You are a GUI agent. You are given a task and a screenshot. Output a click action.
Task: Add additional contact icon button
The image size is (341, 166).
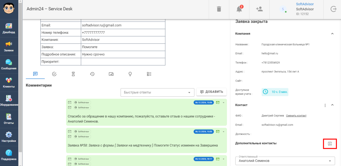pos(330,144)
